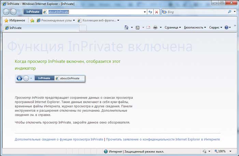
Task: Open the Безопасность menu
Action: pyautogui.click(x=195, y=28)
